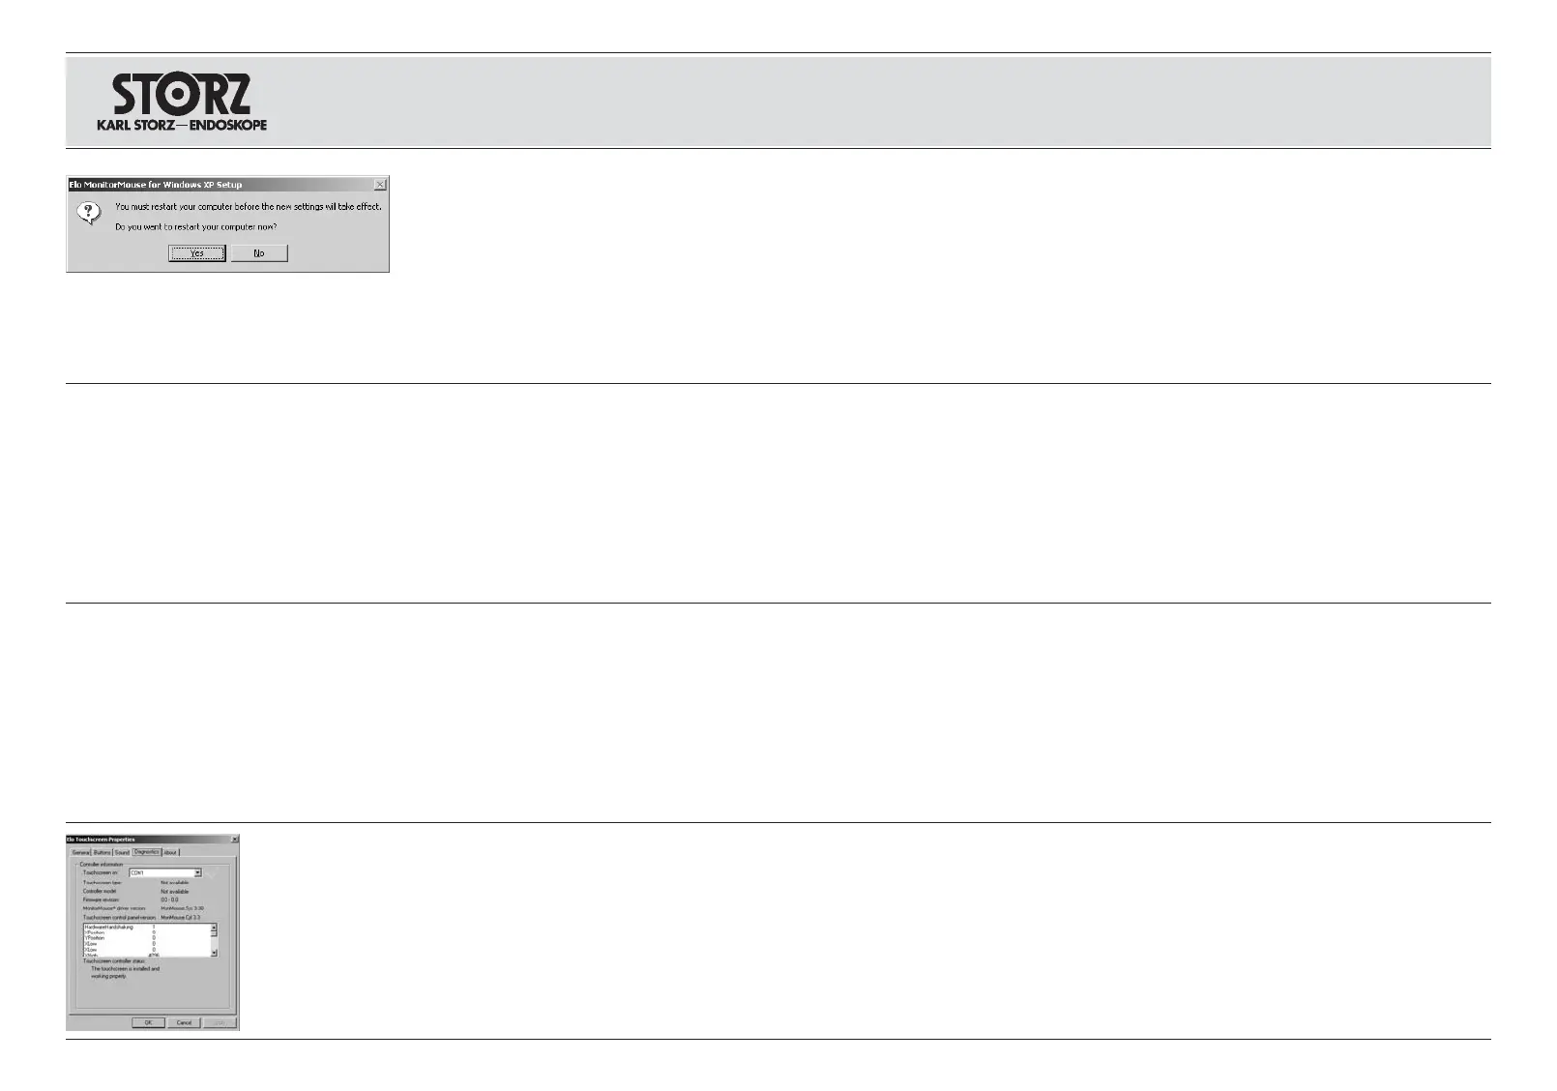Screen dimensions: 1557x1091
Task: Close the Elo Touchscreen Properties window
Action: click(234, 839)
